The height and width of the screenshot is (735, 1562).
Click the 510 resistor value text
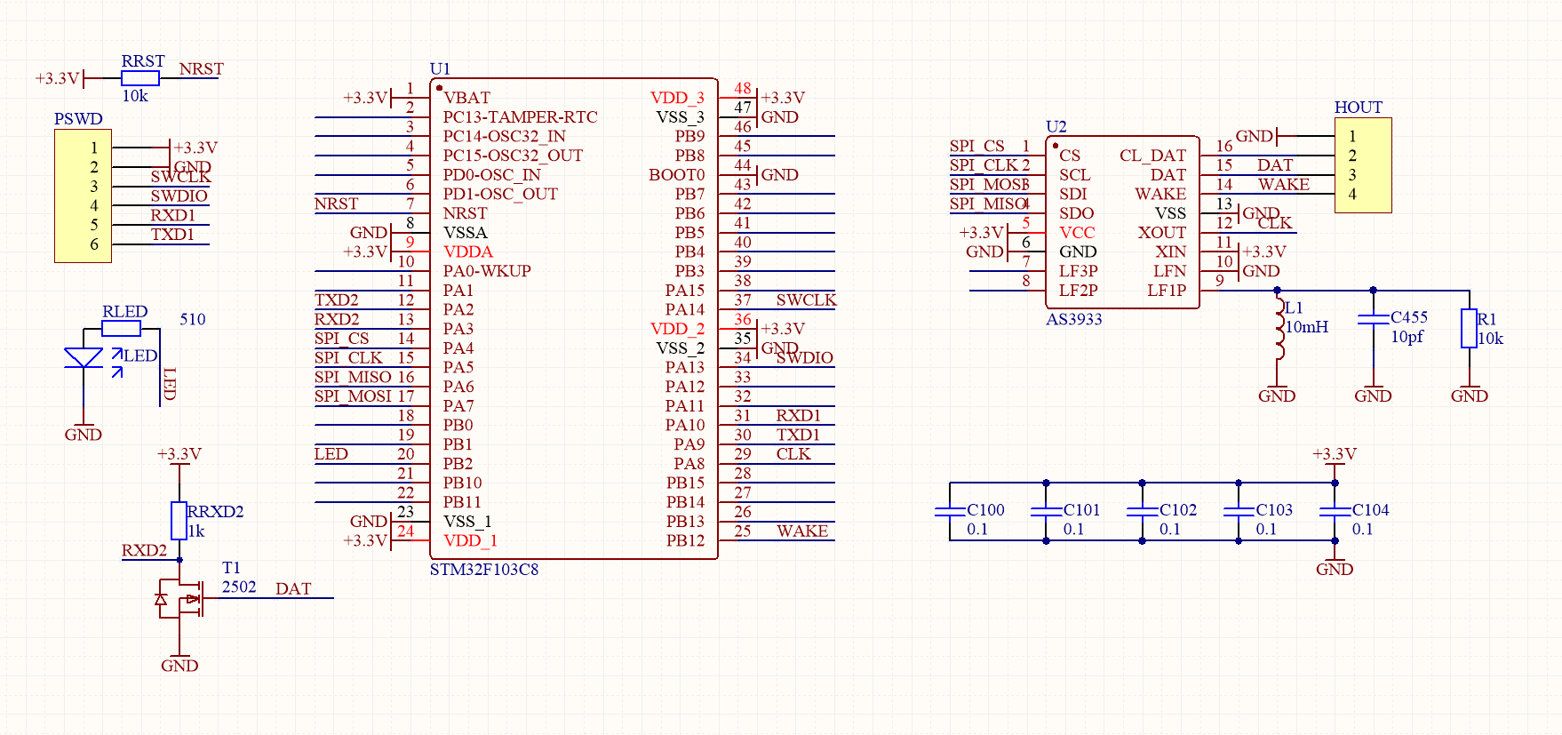[193, 319]
